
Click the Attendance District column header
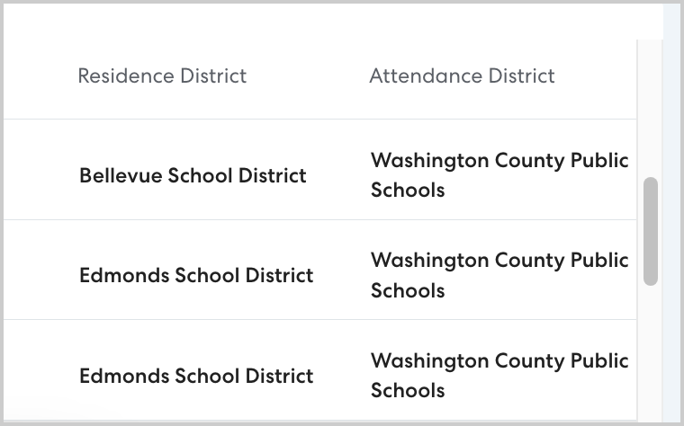pyautogui.click(x=462, y=75)
